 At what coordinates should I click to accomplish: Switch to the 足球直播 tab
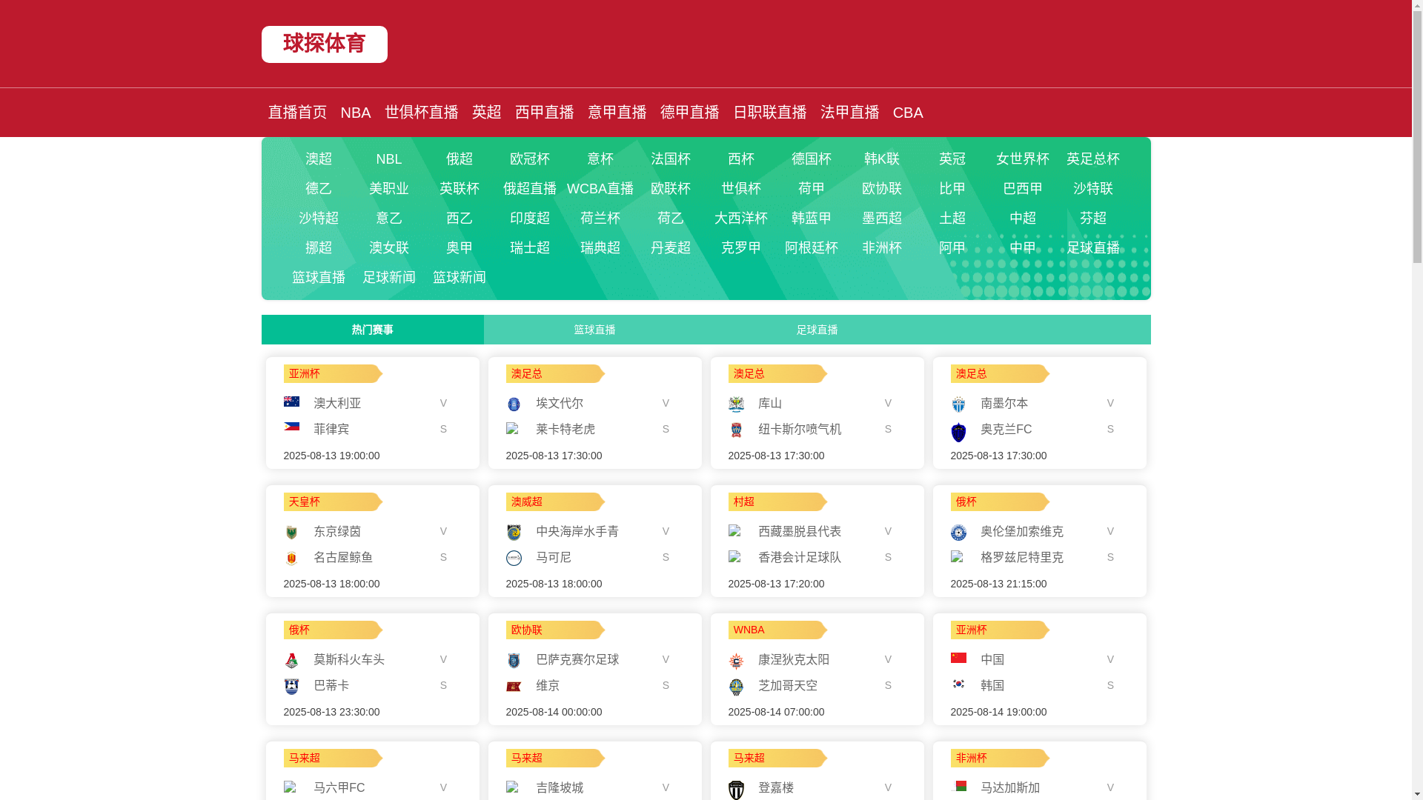(817, 330)
